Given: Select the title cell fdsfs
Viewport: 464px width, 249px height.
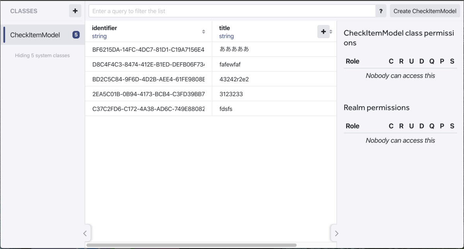Looking at the screenshot, I should [274, 109].
